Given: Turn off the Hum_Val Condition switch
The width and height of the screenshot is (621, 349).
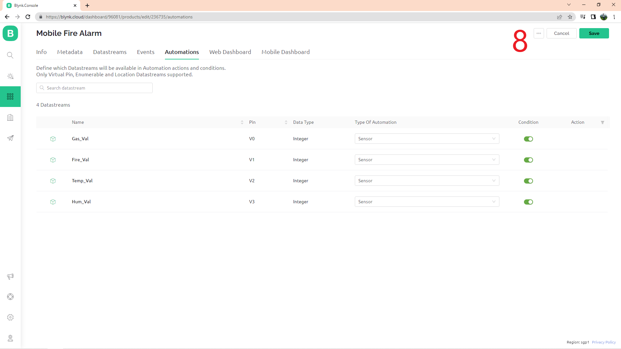Looking at the screenshot, I should tap(528, 202).
